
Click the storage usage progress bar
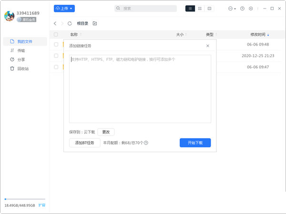25,199
